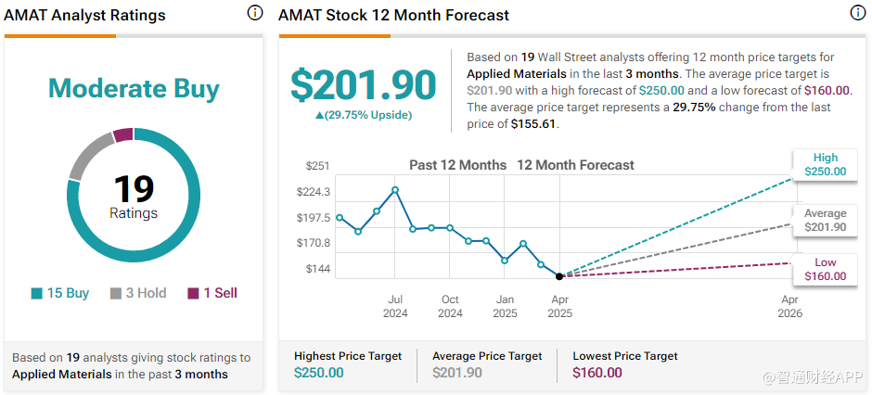The height and width of the screenshot is (395, 872).
Task: Click the black April 2025 data point
Action: [x=559, y=276]
